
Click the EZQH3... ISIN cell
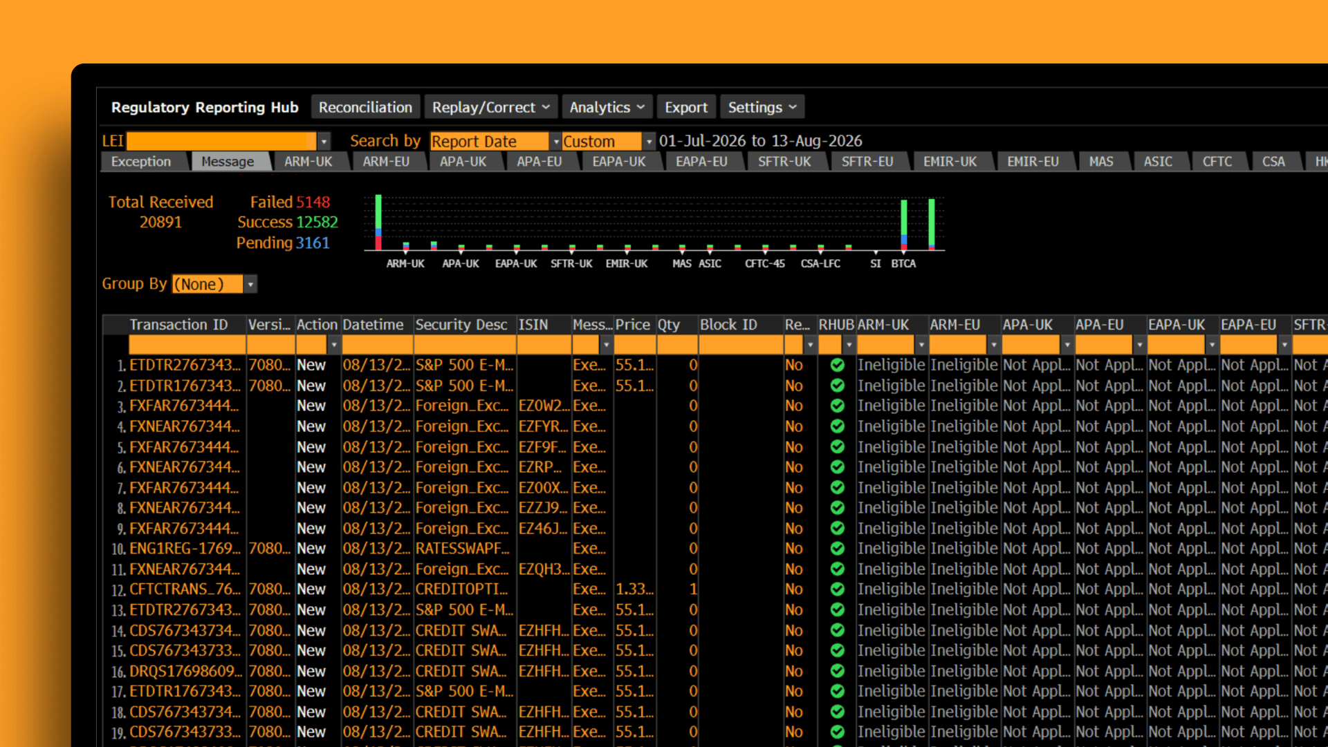coord(544,569)
